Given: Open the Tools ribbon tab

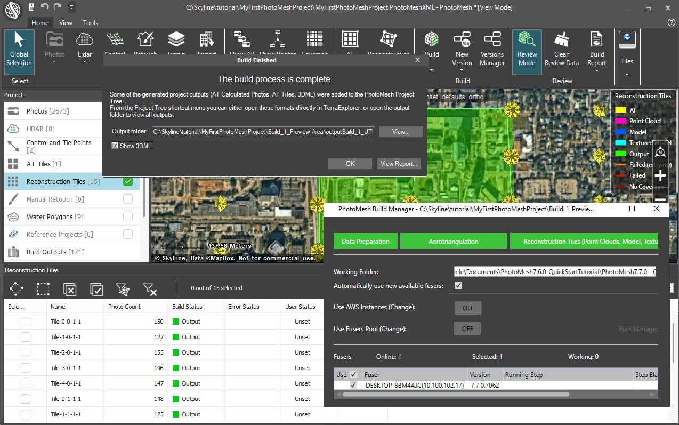Looking at the screenshot, I should (x=91, y=23).
